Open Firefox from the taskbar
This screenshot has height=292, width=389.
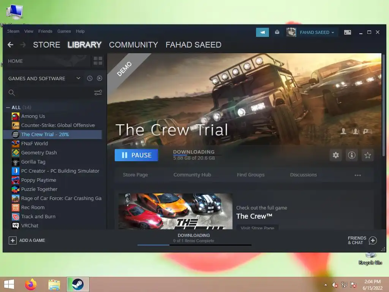click(31, 284)
